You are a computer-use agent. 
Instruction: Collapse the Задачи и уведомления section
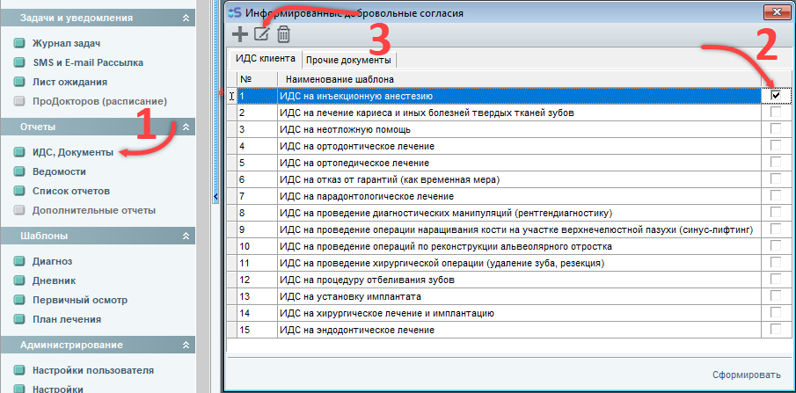[186, 18]
